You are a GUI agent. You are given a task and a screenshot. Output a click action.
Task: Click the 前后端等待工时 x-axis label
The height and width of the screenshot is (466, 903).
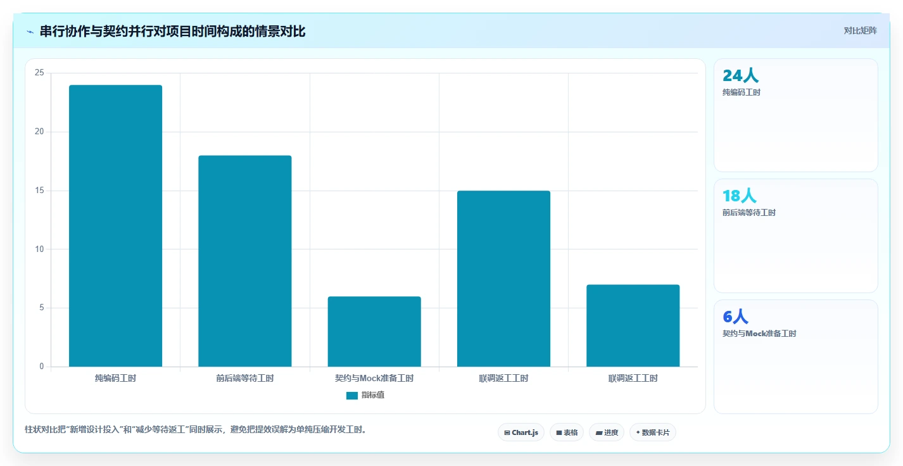pos(245,379)
